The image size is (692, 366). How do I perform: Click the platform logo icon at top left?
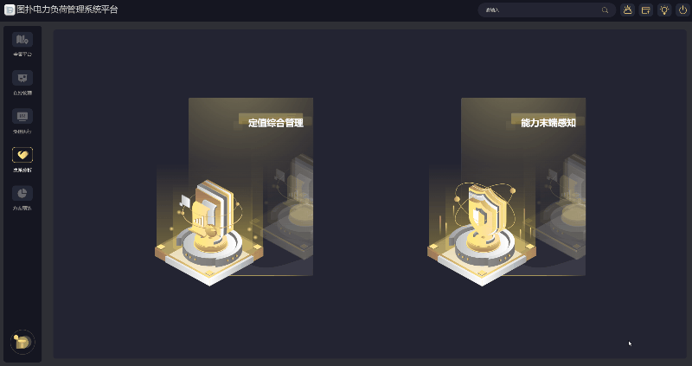tap(10, 10)
